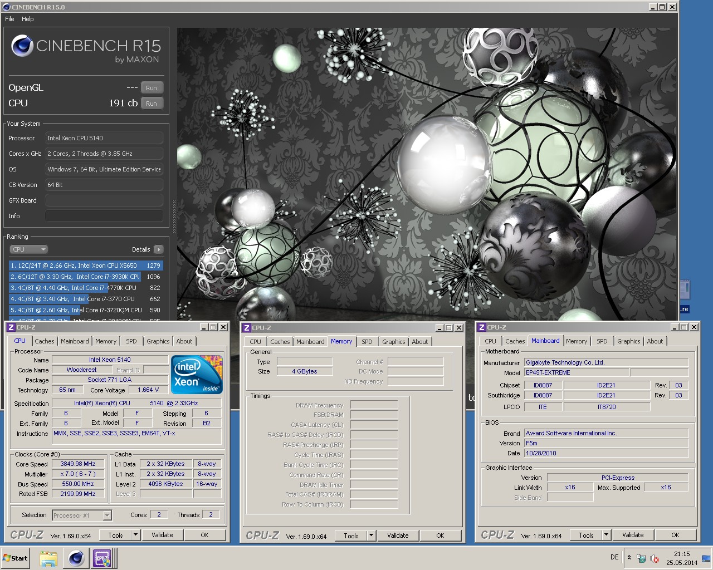This screenshot has width=713, height=570.
Task: Click the Info text field
Action: [104, 216]
